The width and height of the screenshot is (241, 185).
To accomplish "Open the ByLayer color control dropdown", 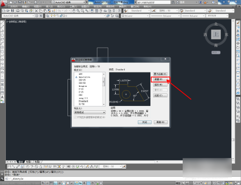I will point(135,16).
